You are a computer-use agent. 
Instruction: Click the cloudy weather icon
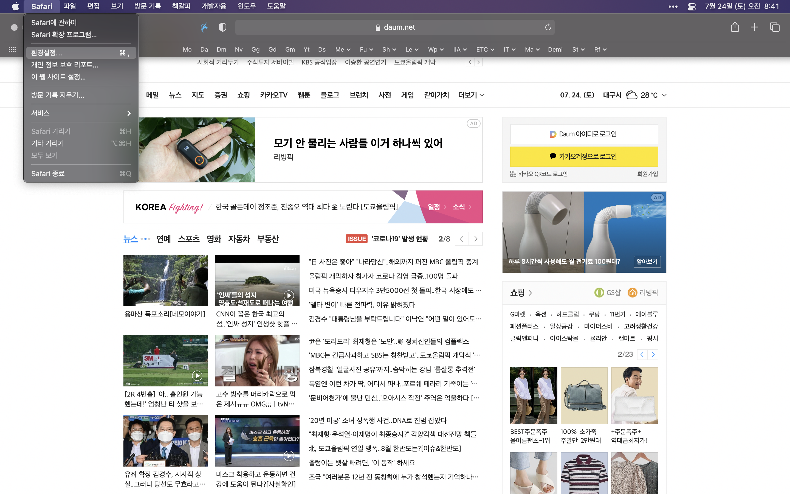[632, 95]
